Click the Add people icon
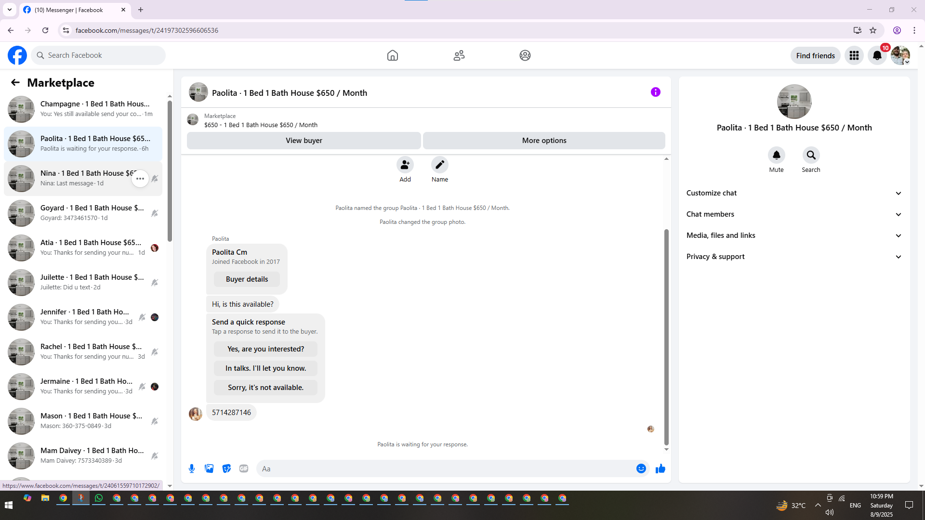The image size is (925, 520). [405, 165]
